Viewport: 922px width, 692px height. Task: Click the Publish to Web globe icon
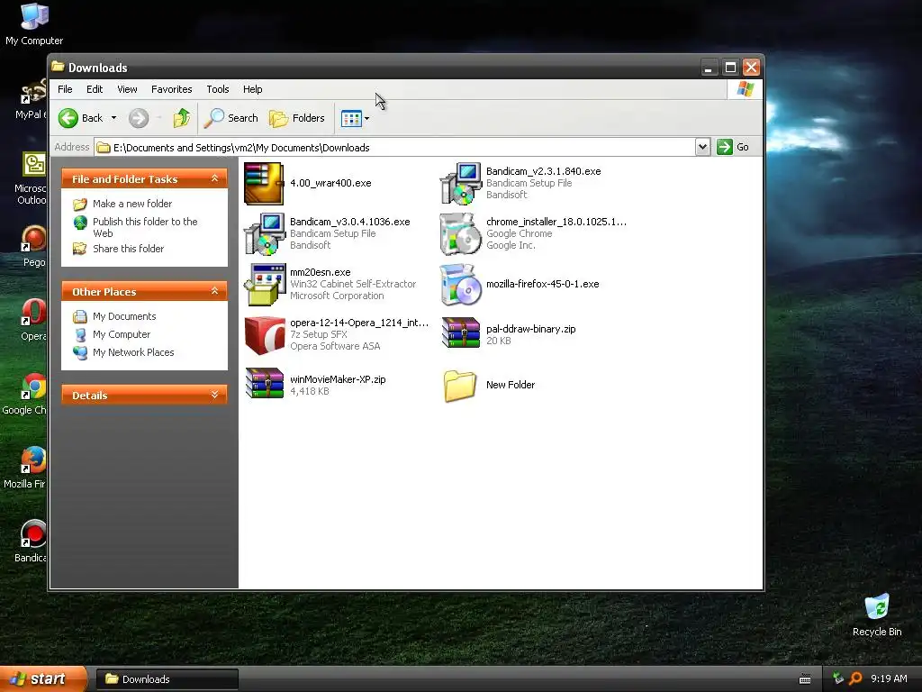coord(80,223)
